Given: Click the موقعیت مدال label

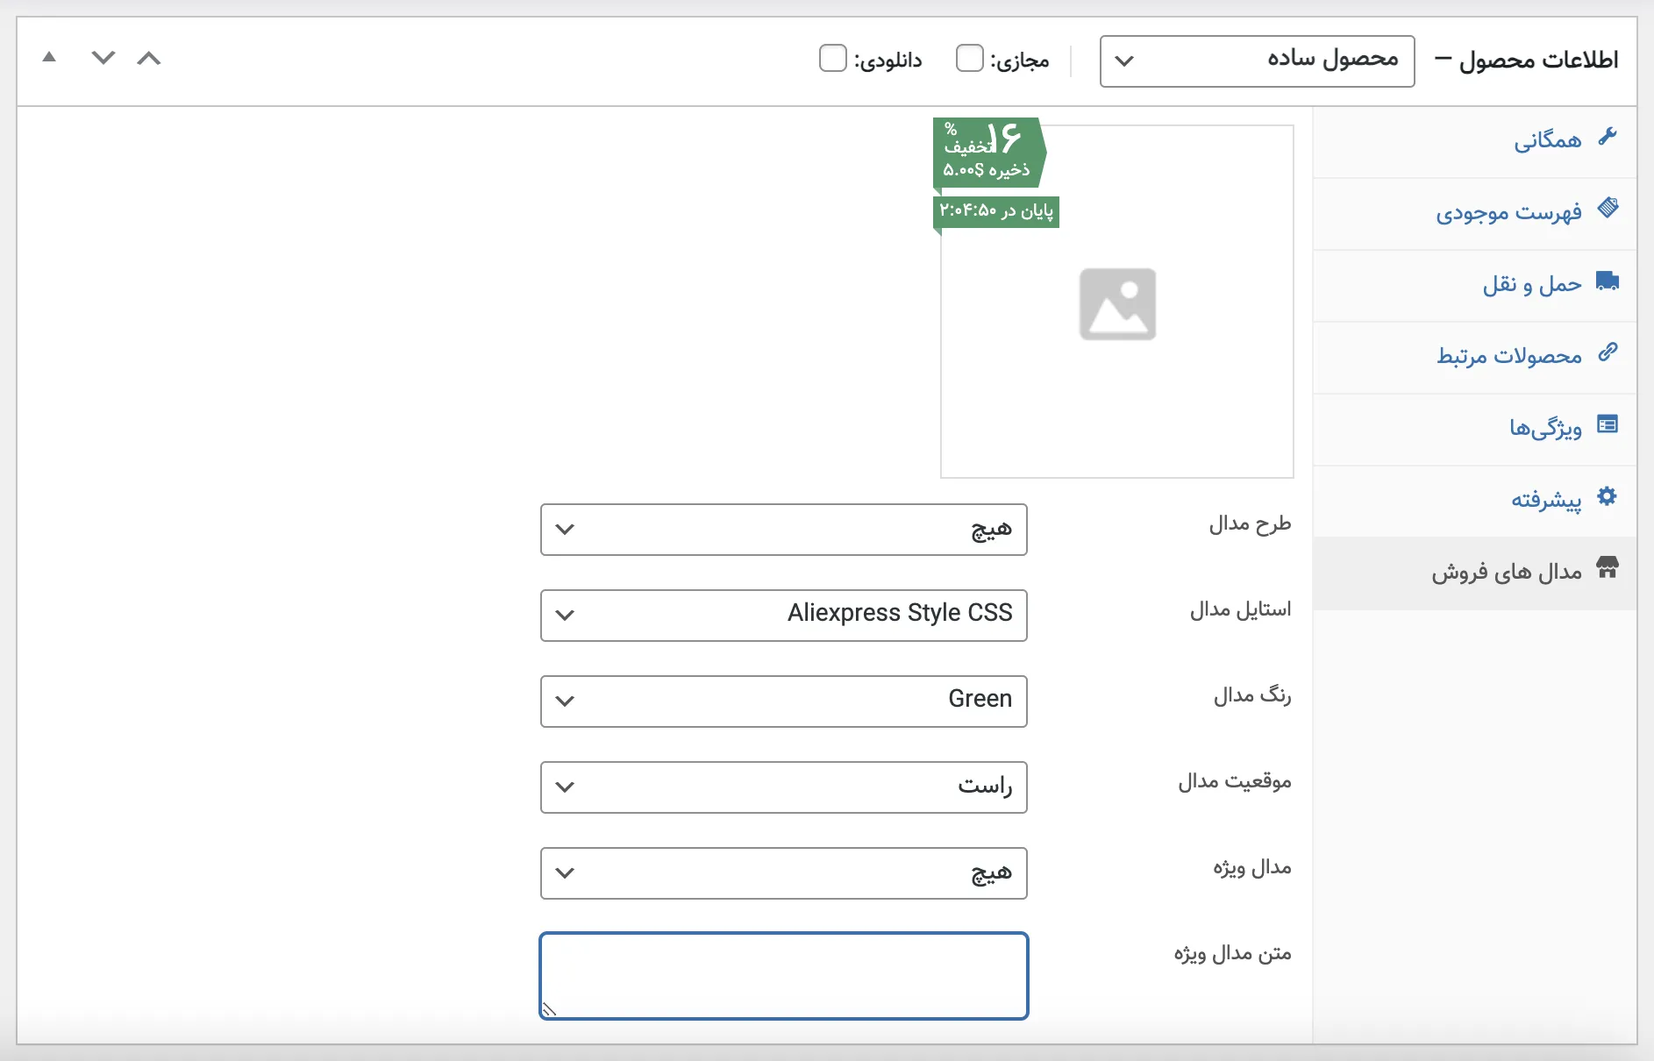Looking at the screenshot, I should 1235,781.
